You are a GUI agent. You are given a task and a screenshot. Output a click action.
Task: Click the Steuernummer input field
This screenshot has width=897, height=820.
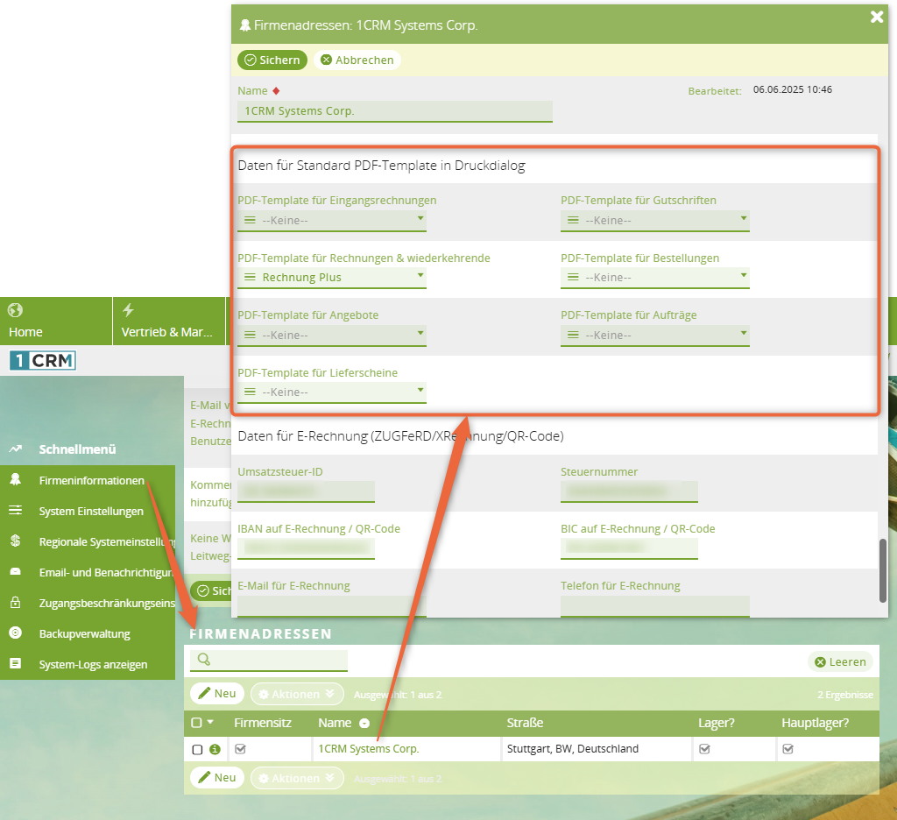629,491
